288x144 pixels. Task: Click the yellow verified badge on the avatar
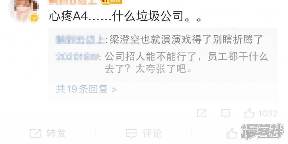[x=34, y=18]
